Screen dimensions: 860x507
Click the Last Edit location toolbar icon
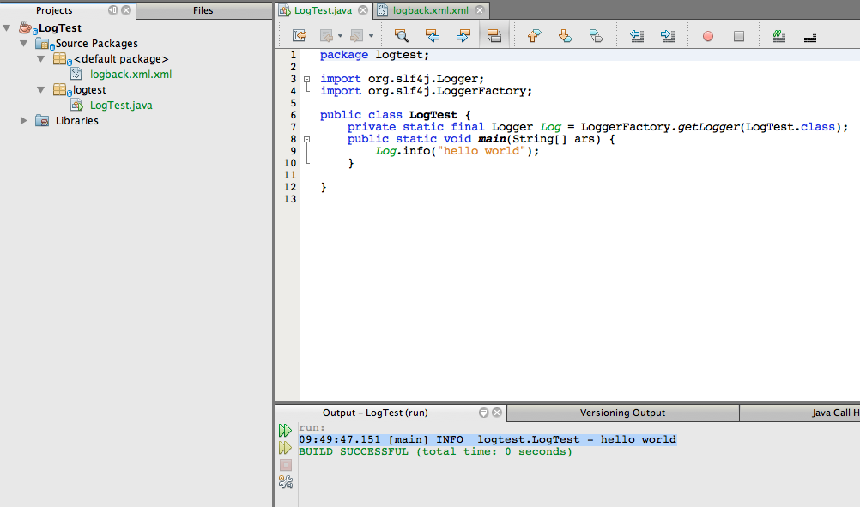tap(300, 36)
